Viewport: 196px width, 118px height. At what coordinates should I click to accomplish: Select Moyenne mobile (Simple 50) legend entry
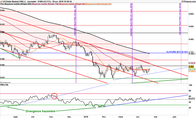point(72,4)
